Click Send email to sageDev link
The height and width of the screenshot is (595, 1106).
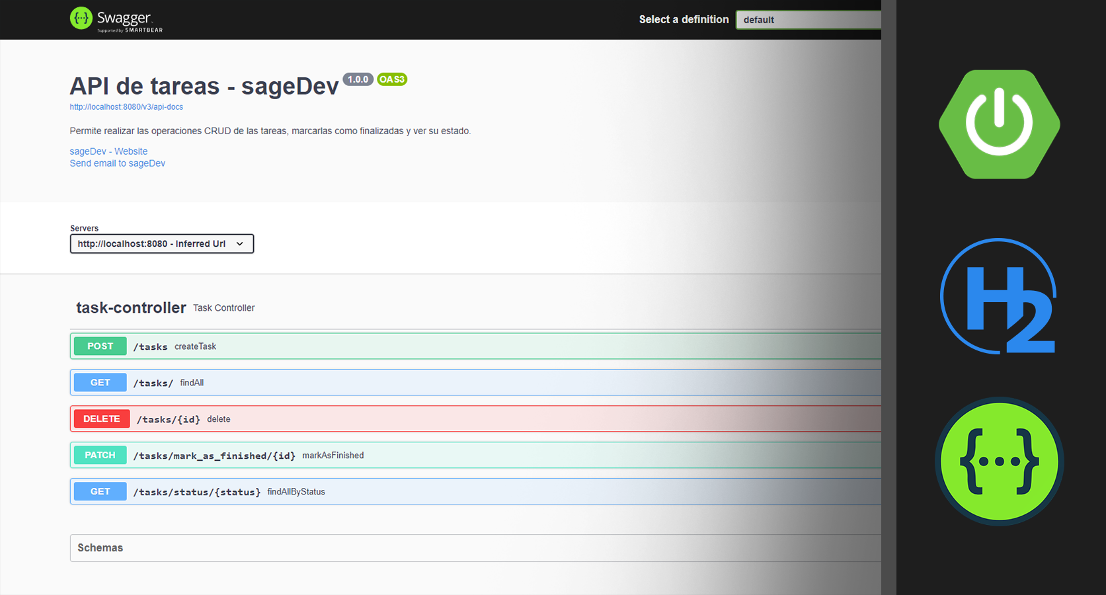[x=118, y=163]
